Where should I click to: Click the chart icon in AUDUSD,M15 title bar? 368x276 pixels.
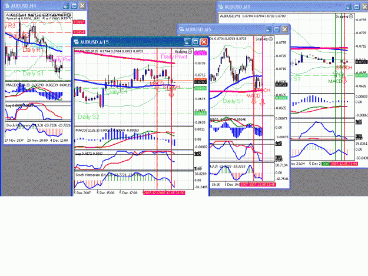77,42
